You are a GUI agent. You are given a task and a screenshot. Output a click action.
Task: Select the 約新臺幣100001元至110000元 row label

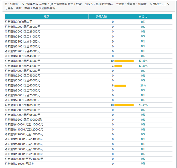point(24,124)
